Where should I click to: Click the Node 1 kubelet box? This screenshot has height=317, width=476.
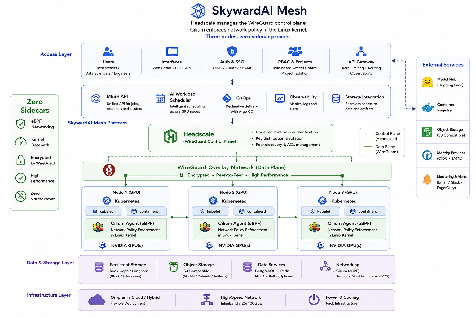(x=104, y=211)
